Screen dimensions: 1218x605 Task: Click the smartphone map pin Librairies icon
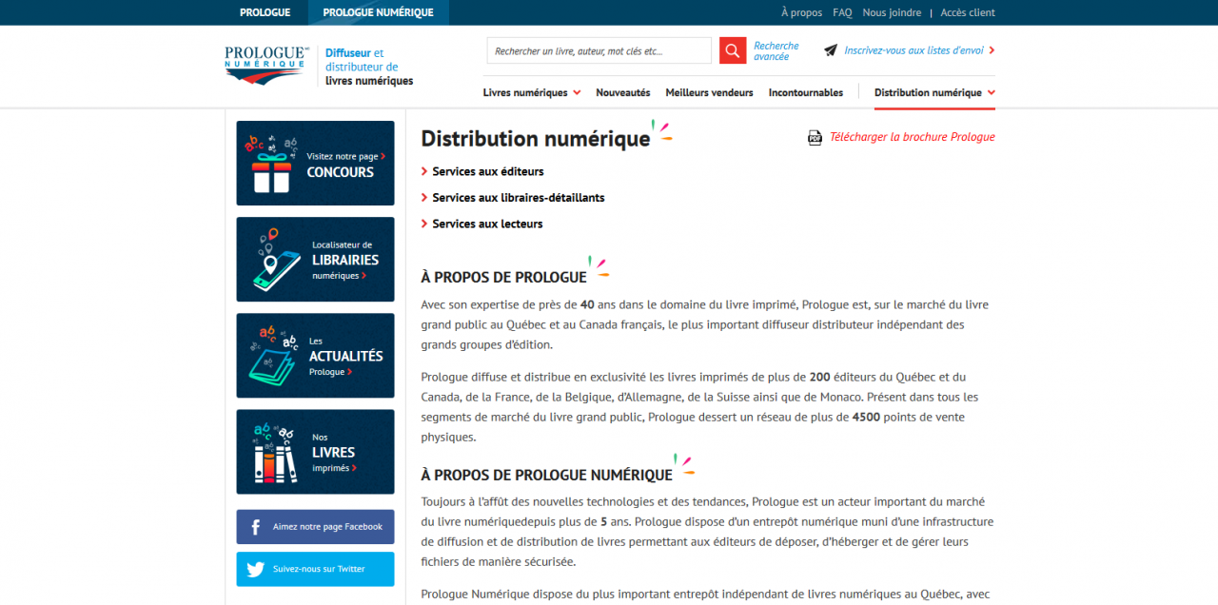click(x=277, y=259)
